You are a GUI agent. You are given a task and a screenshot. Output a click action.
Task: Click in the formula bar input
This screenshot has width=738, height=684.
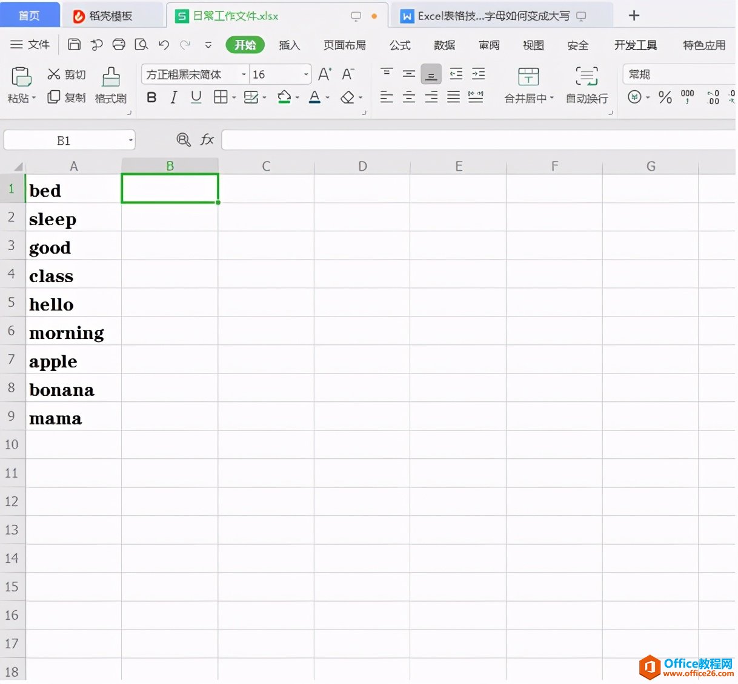tap(479, 140)
